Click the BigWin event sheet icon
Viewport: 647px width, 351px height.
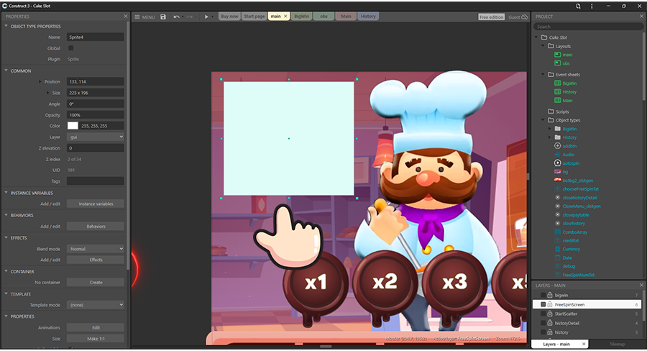click(x=557, y=83)
